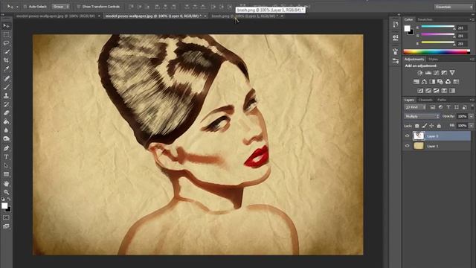Open the layer filter Kind dropdown
476x268 pixels.
coord(415,107)
